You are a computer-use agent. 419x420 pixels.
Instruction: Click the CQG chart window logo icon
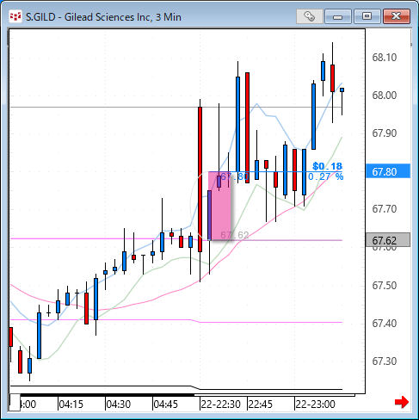tap(15, 16)
